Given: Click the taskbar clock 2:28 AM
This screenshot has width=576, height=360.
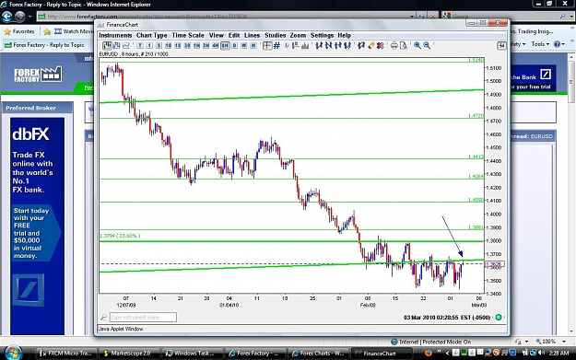Looking at the screenshot, I should pos(558,353).
